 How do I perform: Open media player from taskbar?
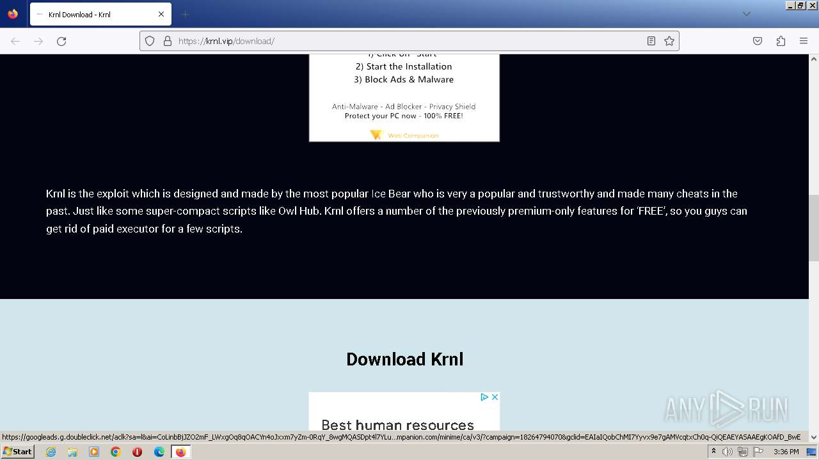point(94,452)
